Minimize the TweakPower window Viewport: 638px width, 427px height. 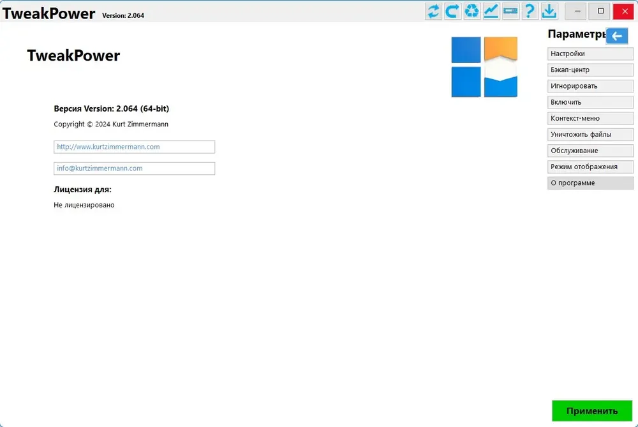[577, 11]
